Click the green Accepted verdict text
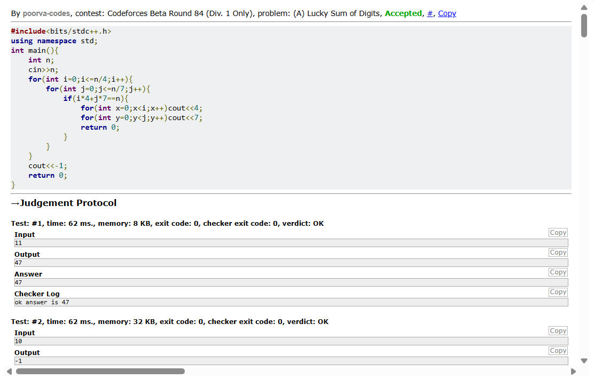 point(403,14)
